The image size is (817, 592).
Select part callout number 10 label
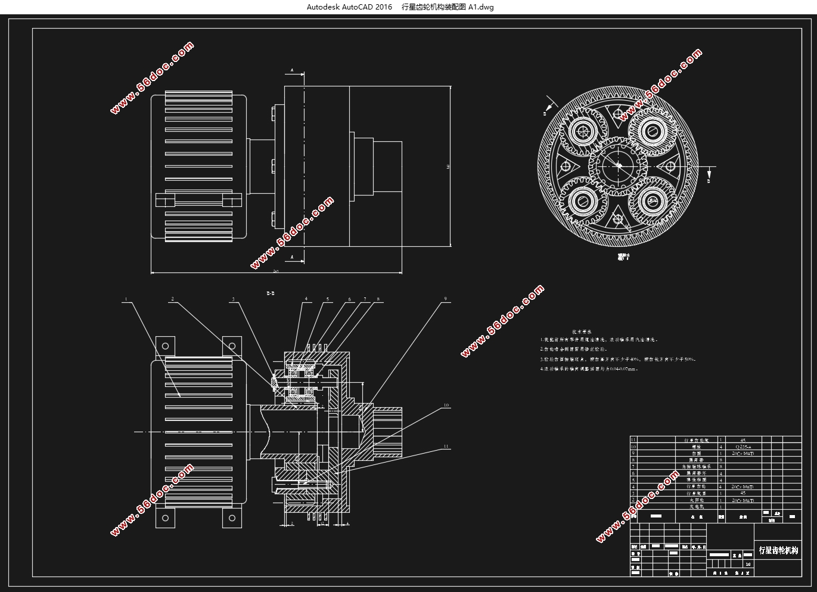point(445,405)
